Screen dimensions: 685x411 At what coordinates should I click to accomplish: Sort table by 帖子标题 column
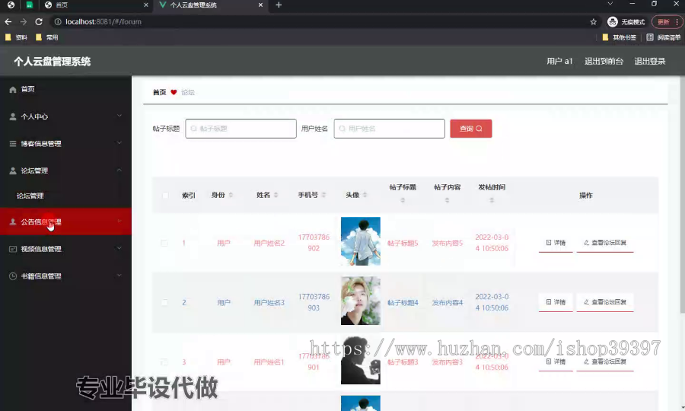pos(403,200)
